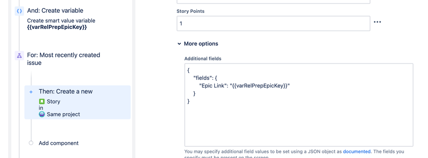Click the Story text in the selected step

pyautogui.click(x=54, y=101)
